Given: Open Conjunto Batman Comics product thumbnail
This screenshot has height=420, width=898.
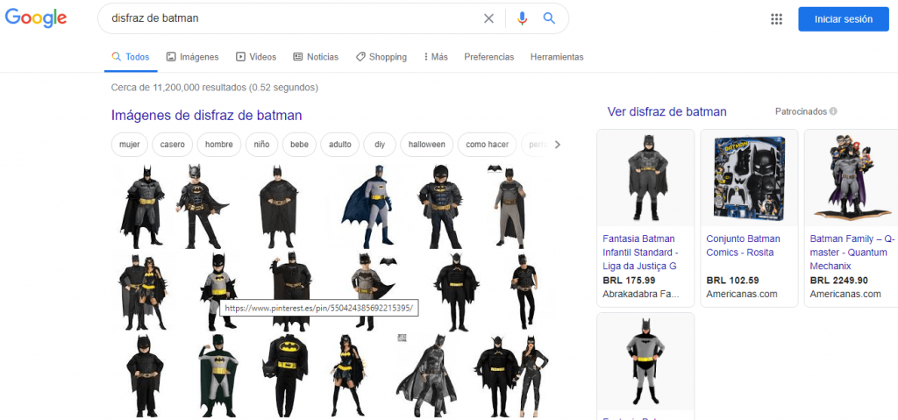Looking at the screenshot, I should (749, 178).
